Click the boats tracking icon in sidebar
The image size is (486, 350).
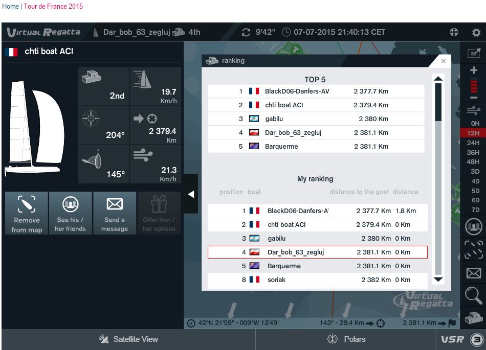point(474,249)
